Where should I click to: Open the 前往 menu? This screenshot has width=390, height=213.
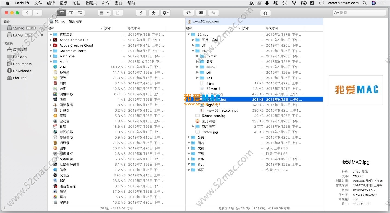point(76,3)
